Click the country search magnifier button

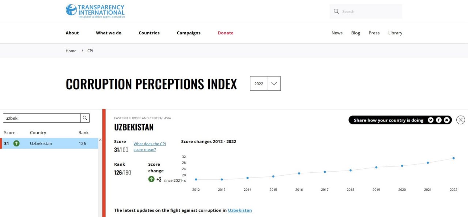point(85,118)
